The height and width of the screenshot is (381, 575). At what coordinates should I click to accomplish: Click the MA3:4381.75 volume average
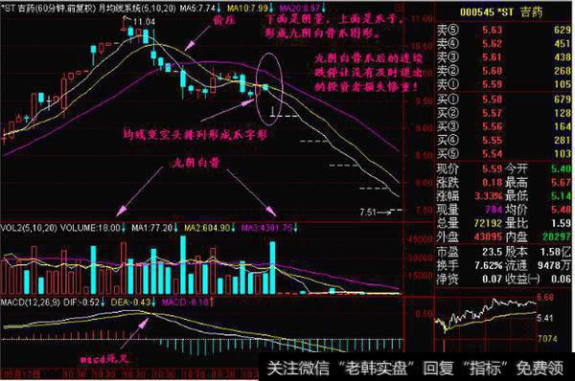[x=267, y=228]
